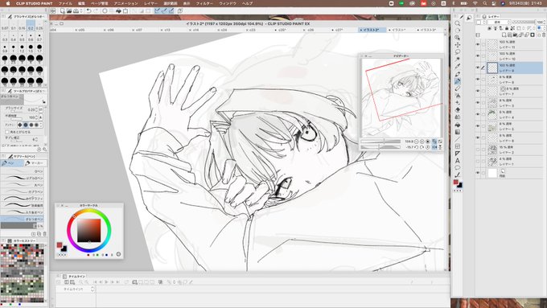
Task: Select the Ruler tool
Action: click(x=458, y=154)
